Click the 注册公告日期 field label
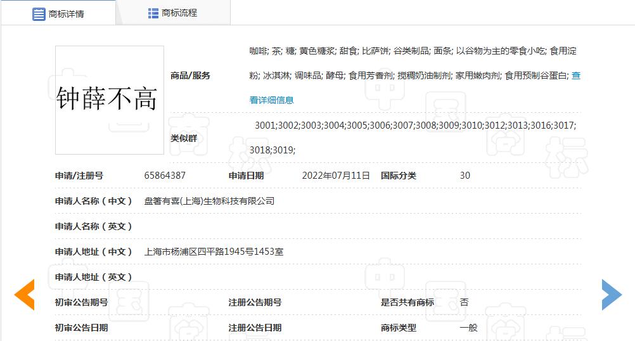The width and height of the screenshot is (635, 341). pos(255,328)
